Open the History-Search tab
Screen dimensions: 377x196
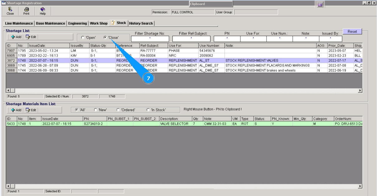point(141,23)
